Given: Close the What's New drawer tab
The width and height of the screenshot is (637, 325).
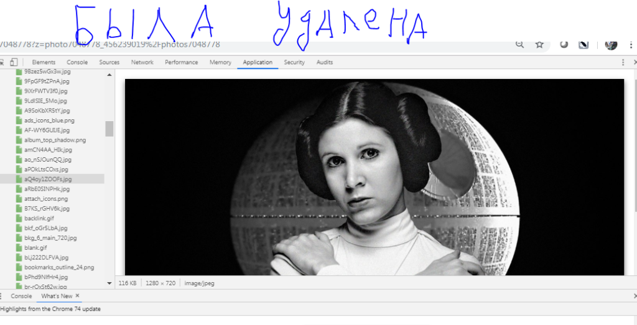Looking at the screenshot, I should 78,296.
